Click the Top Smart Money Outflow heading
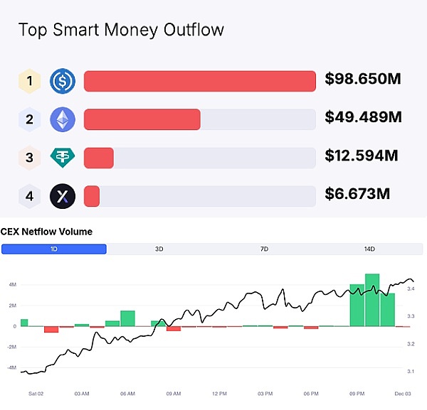The width and height of the screenshot is (427, 410). coord(121,30)
